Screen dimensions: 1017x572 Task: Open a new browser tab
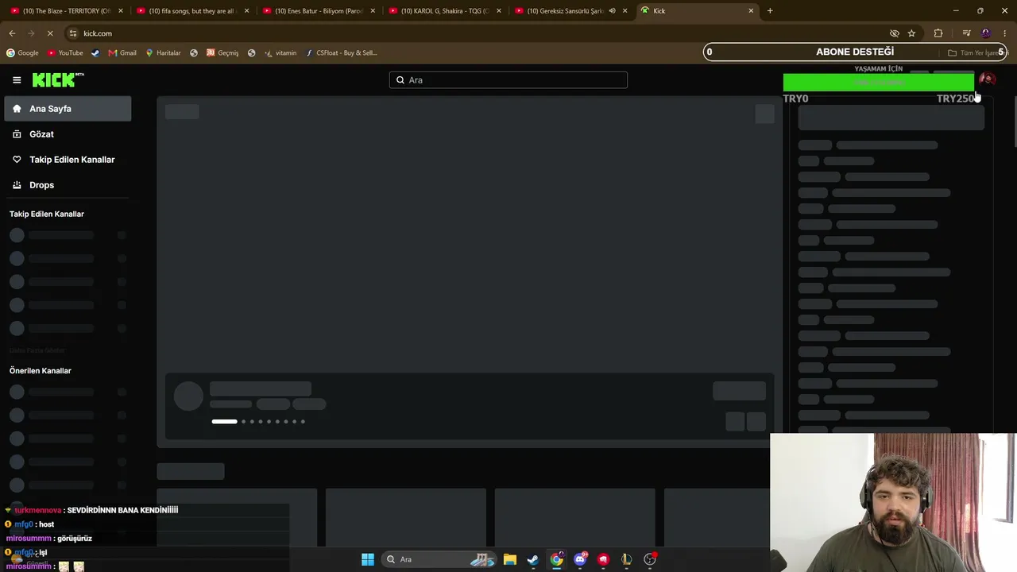point(770,11)
